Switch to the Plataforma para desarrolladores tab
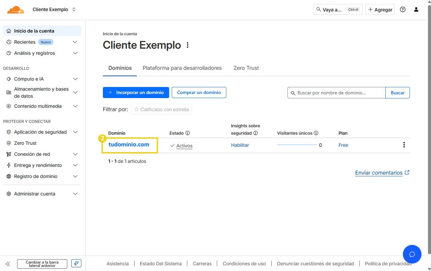This screenshot has height=271, width=431. [x=182, y=68]
